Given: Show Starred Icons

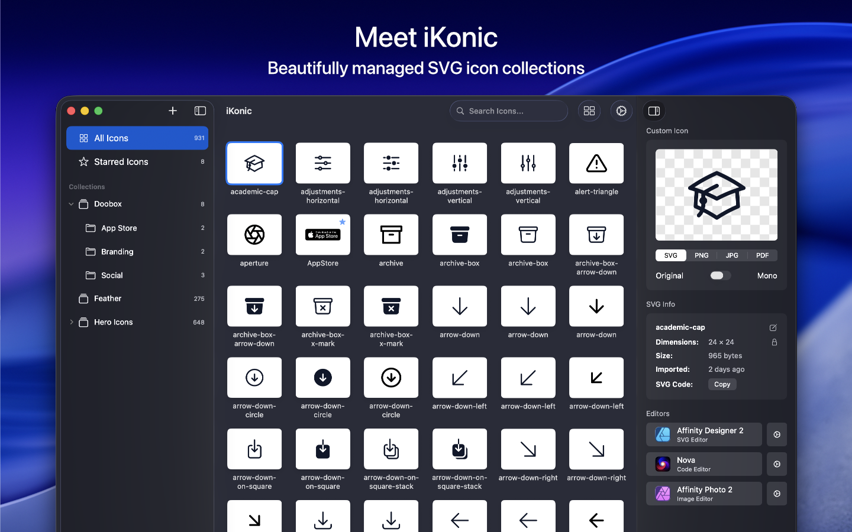Looking at the screenshot, I should pos(137,161).
